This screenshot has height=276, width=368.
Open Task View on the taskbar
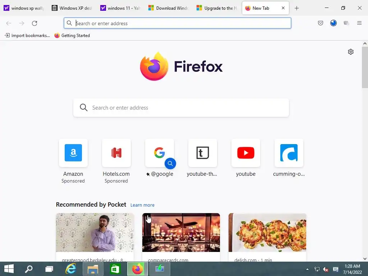click(x=49, y=269)
